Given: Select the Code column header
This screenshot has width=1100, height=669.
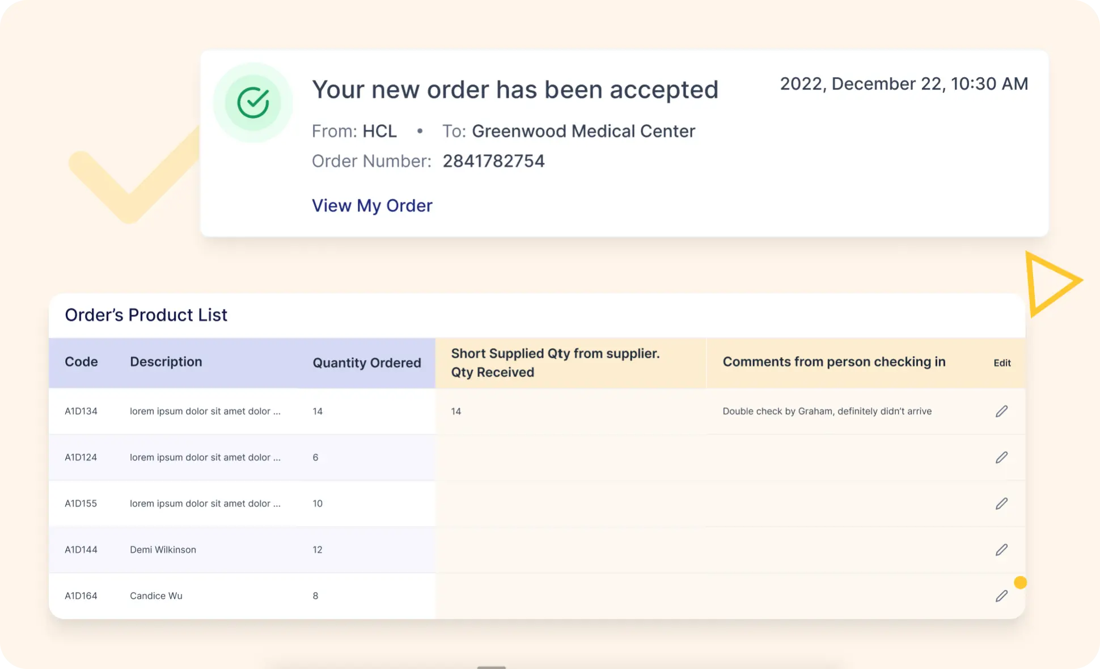Looking at the screenshot, I should click(x=81, y=362).
